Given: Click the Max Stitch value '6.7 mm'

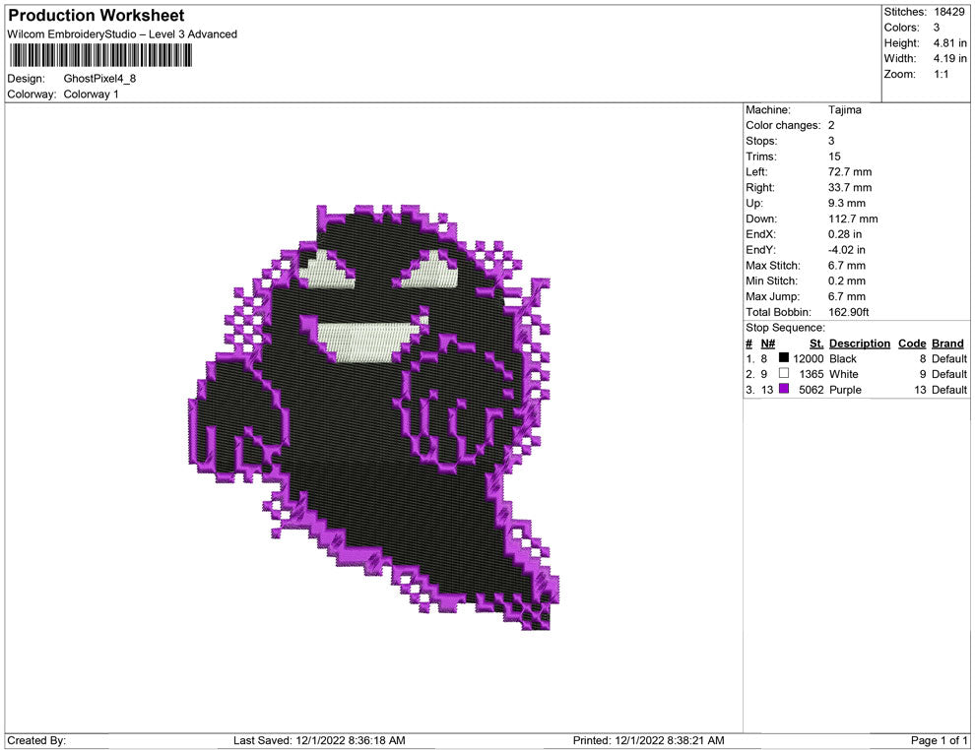Looking at the screenshot, I should tap(846, 266).
